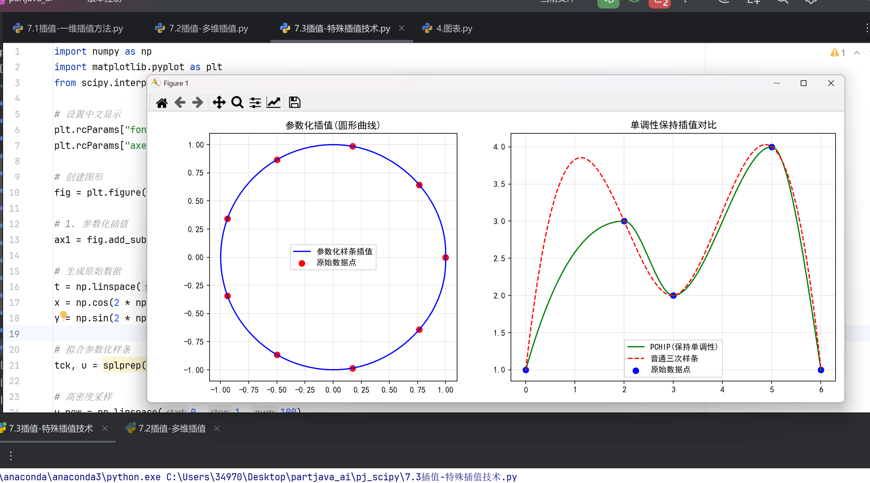
Task: Click the lightbulb quick-fix icon on line 18
Action: (x=64, y=315)
